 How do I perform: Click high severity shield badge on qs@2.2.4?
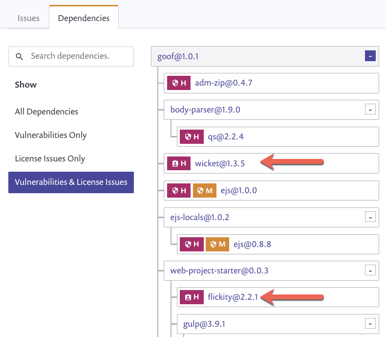click(x=192, y=136)
